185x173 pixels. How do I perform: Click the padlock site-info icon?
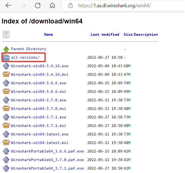[70, 5]
